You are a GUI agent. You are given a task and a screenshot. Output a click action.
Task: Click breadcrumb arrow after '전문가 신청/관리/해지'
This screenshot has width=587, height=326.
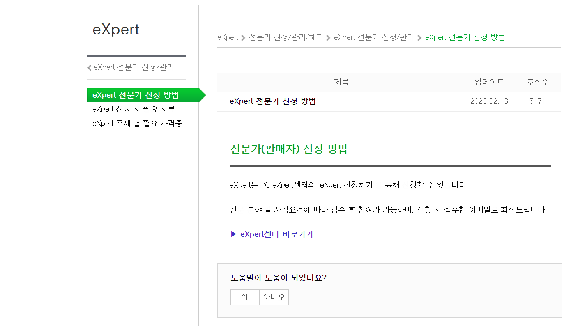(x=328, y=38)
